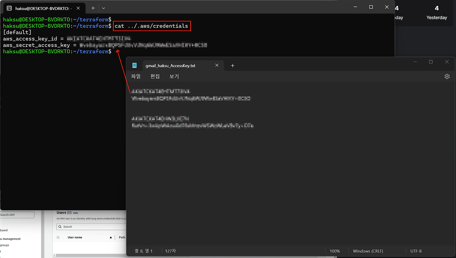The height and width of the screenshot is (258, 456).
Task: Click the Search IAM input field
Action: [x=17, y=215]
